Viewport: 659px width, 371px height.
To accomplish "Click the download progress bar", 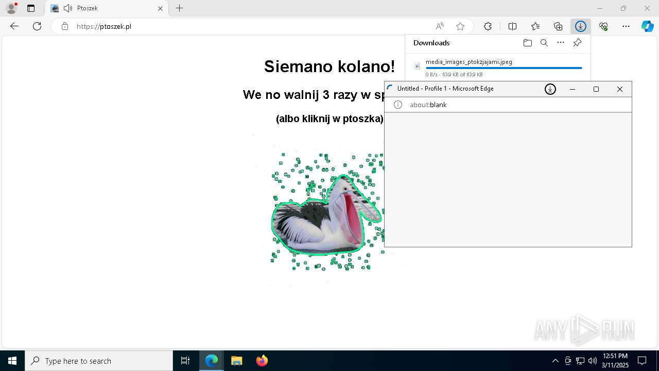I will coord(504,68).
